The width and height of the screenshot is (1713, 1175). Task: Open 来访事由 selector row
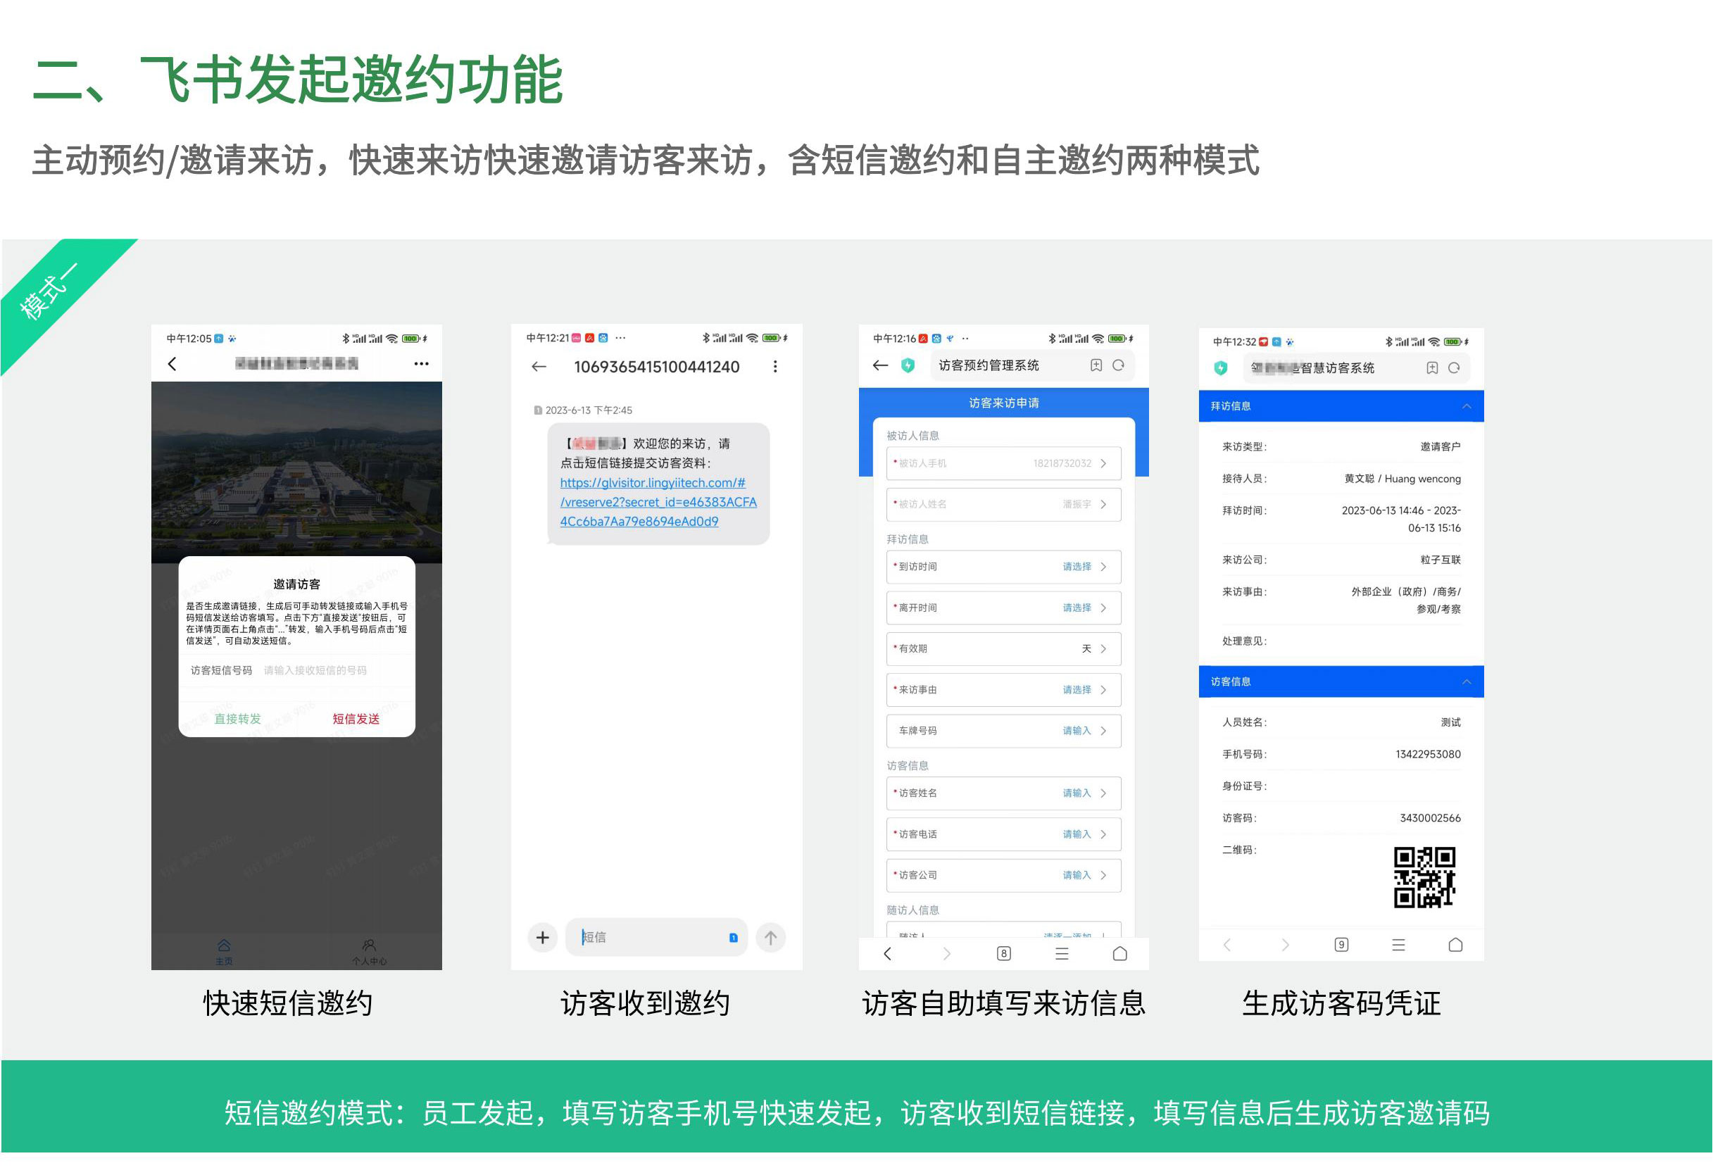(x=1003, y=690)
